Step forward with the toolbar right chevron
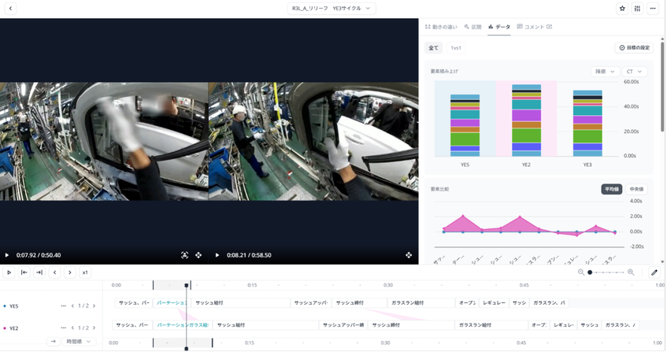This screenshot has height=352, width=667. (x=70, y=272)
